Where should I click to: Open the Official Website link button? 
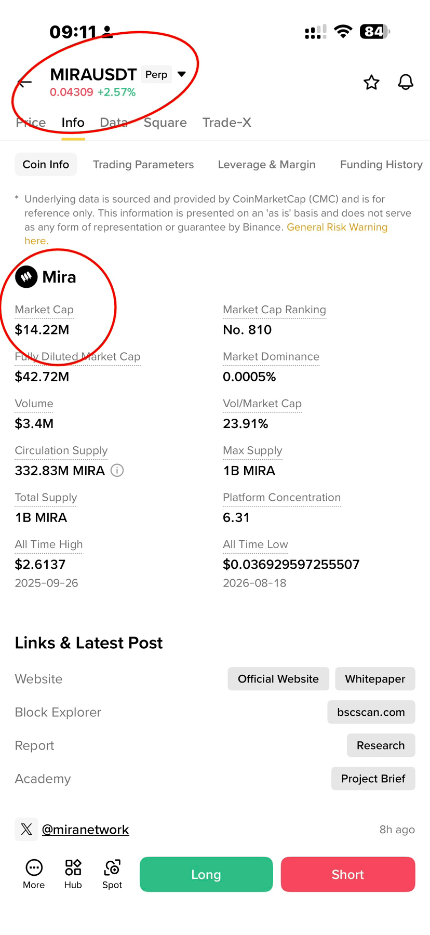(278, 679)
